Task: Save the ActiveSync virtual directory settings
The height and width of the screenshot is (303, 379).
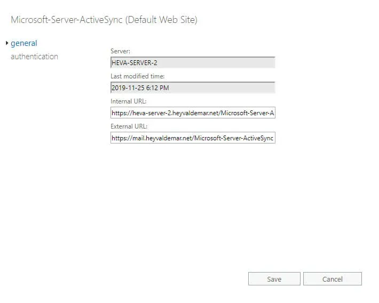Action: pyautogui.click(x=274, y=279)
